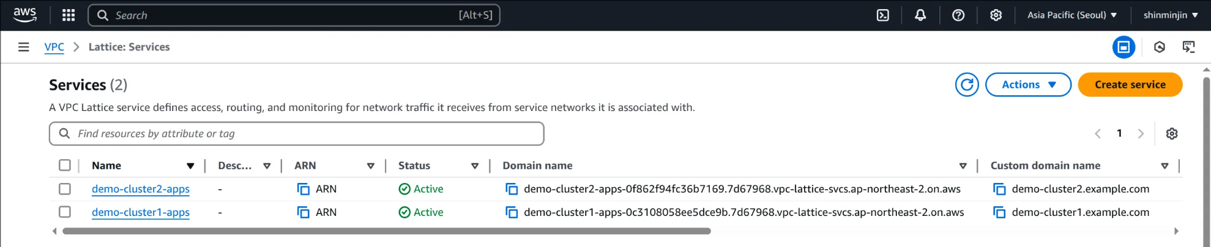Click the Active status of demo-cluster2-apps
The image size is (1211, 247).
pyautogui.click(x=421, y=189)
